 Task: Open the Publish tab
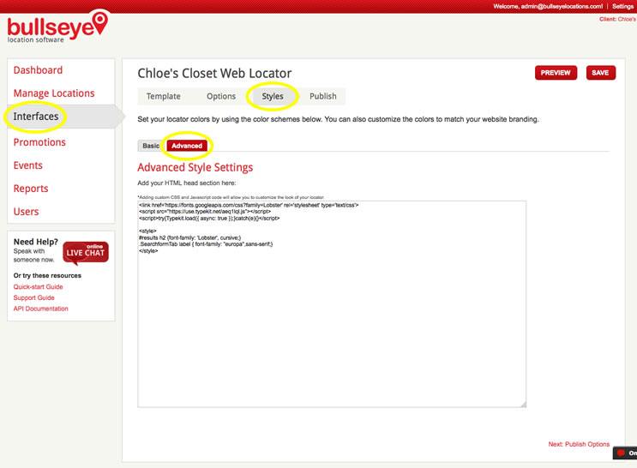(323, 96)
